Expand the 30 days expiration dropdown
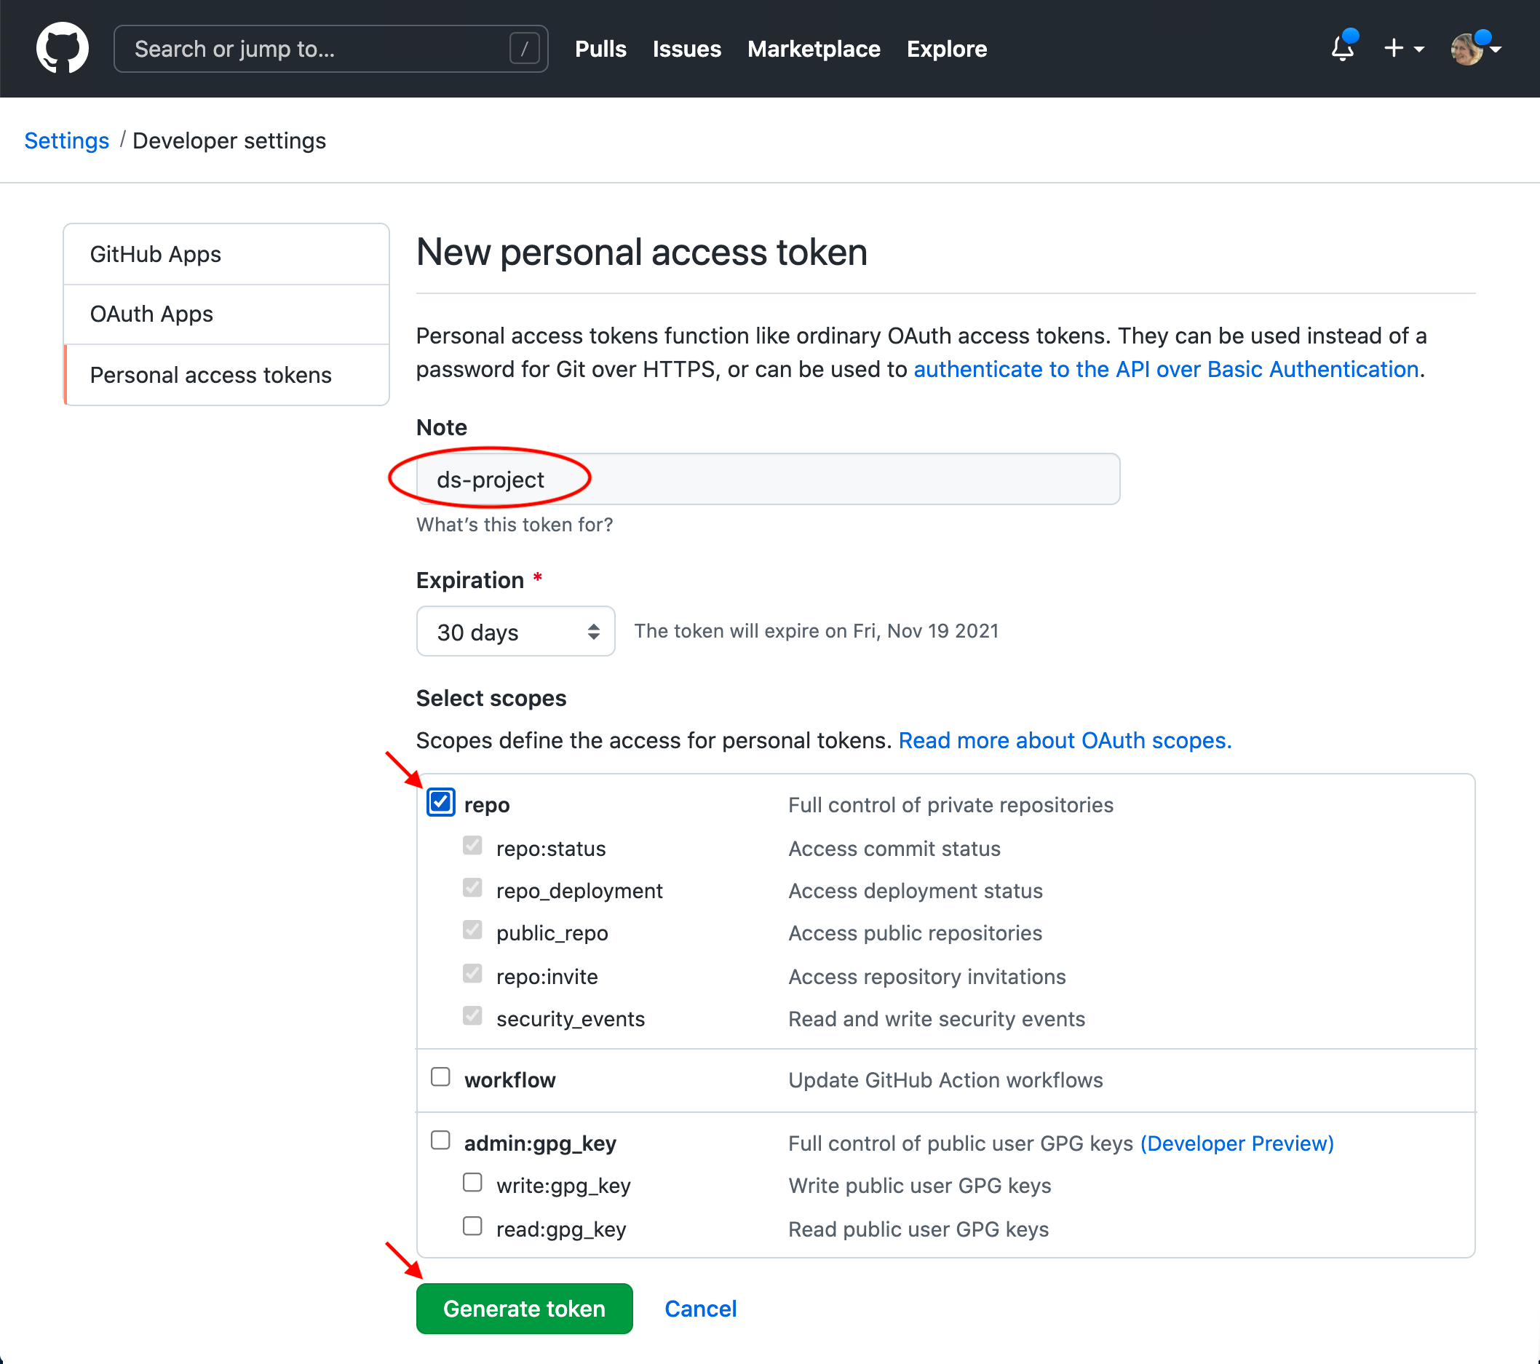This screenshot has height=1364, width=1540. coord(515,632)
